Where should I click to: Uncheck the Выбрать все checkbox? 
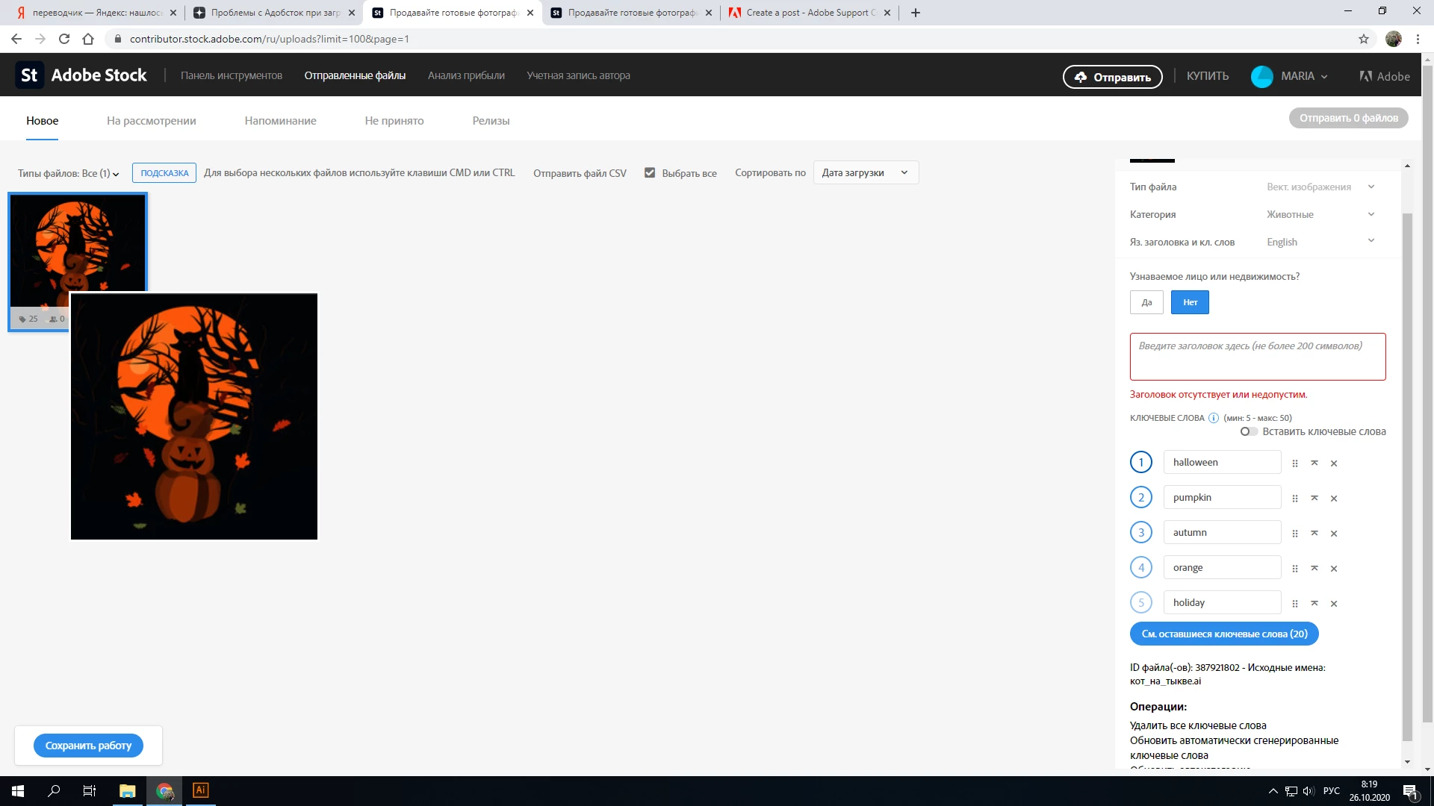[650, 172]
